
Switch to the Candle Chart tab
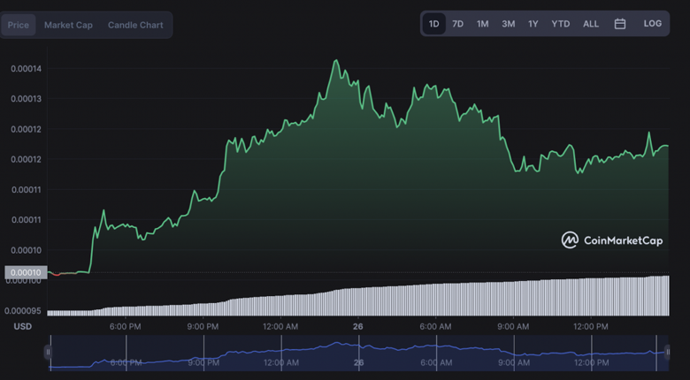(x=135, y=25)
